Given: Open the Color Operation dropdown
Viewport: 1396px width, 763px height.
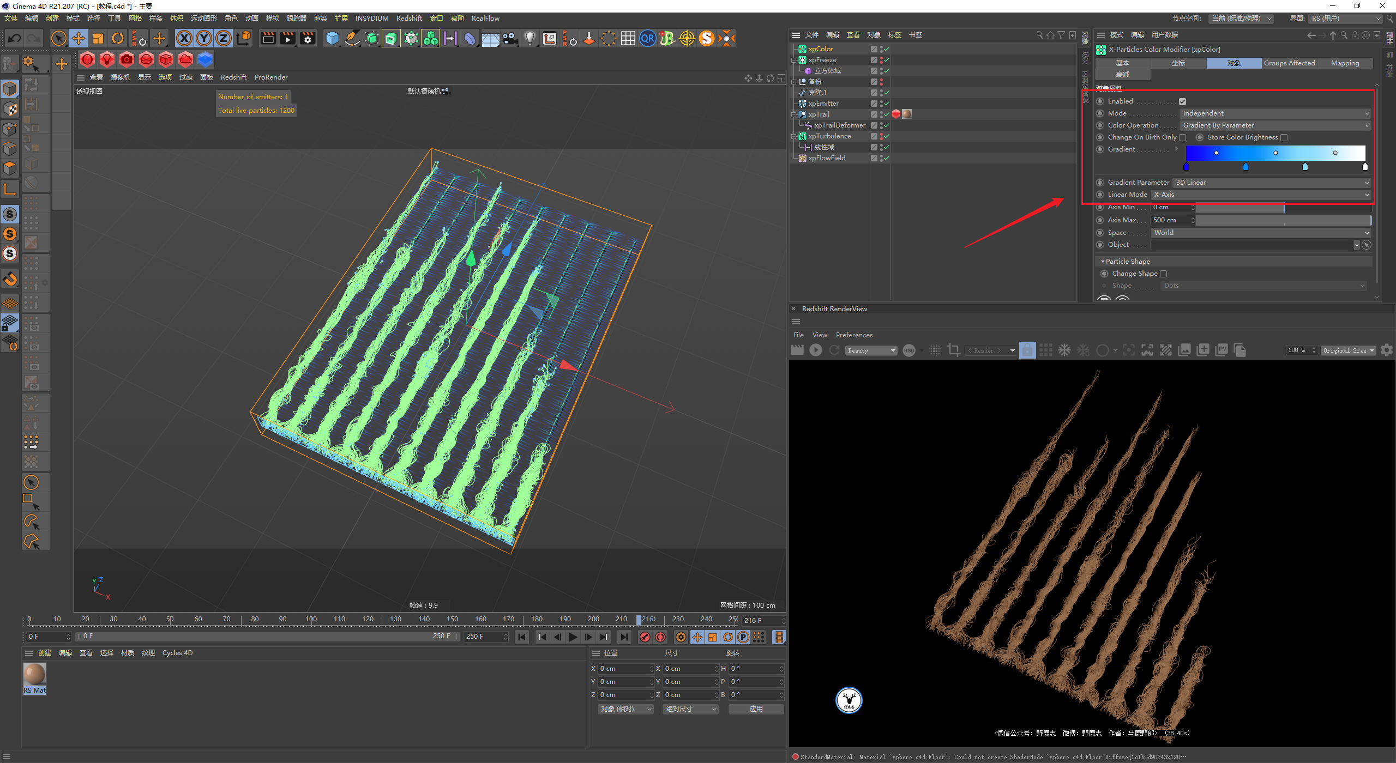Looking at the screenshot, I should 1274,125.
